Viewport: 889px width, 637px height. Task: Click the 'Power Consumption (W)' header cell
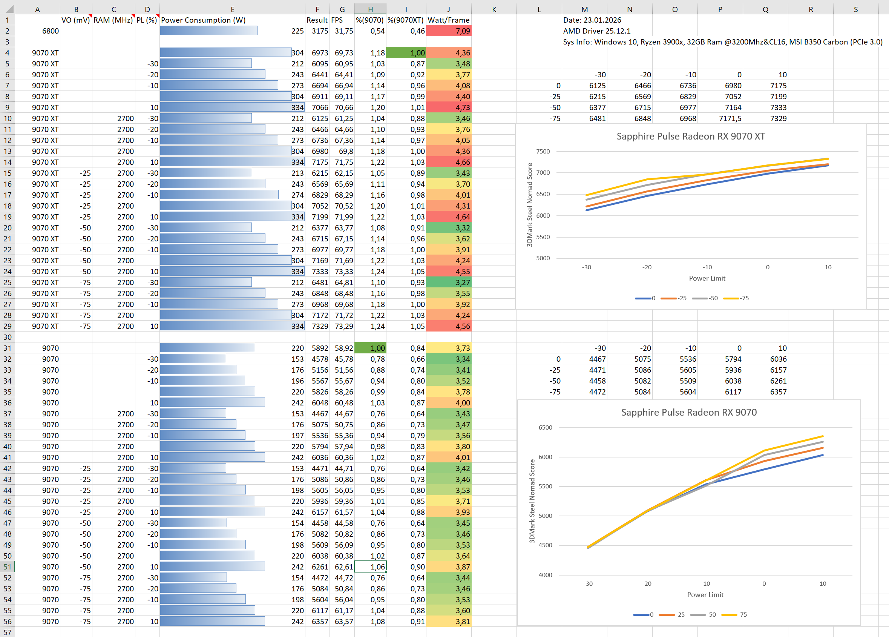[x=203, y=20]
